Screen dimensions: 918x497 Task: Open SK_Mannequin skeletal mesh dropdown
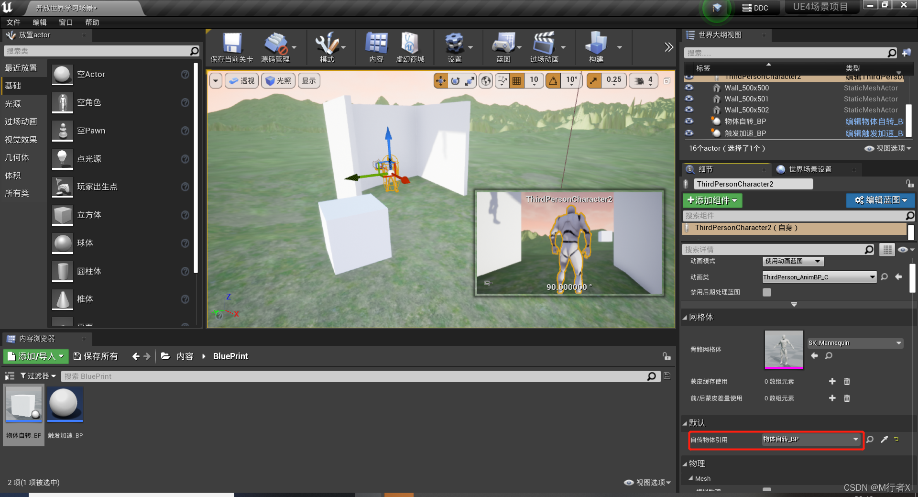click(855, 343)
